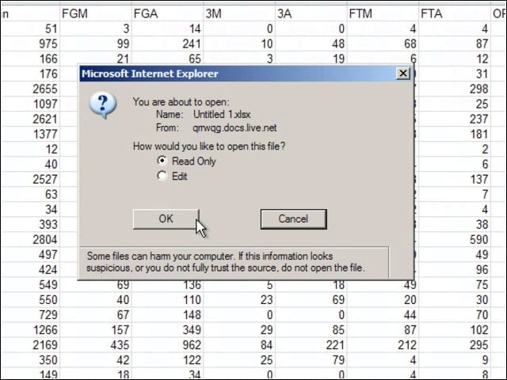The image size is (507, 380).
Task: Click spreadsheet cell with value 2527
Action: point(30,179)
